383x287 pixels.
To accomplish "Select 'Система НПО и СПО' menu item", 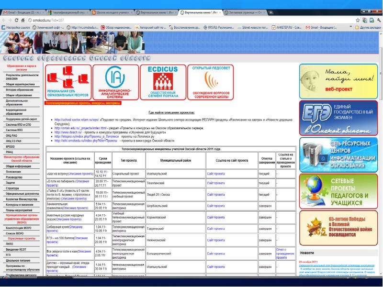I will (18, 124).
